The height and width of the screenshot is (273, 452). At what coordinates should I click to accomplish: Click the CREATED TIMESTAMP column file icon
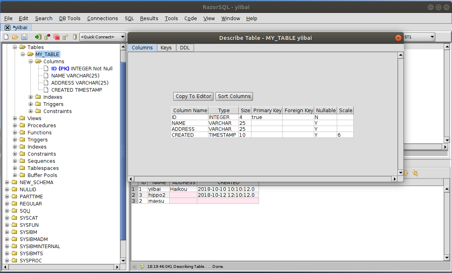pos(46,90)
